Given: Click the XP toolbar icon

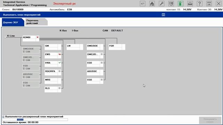Looking at the screenshot, I should 143,4.
